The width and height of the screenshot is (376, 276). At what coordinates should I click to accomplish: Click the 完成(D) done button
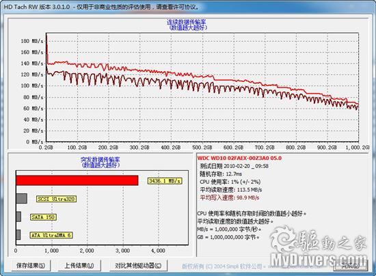click(x=350, y=266)
